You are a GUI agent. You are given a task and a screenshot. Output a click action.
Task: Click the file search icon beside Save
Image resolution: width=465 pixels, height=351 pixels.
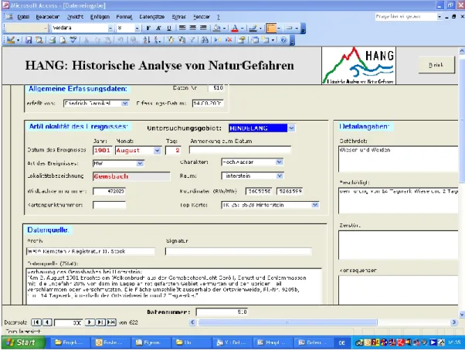click(39, 39)
